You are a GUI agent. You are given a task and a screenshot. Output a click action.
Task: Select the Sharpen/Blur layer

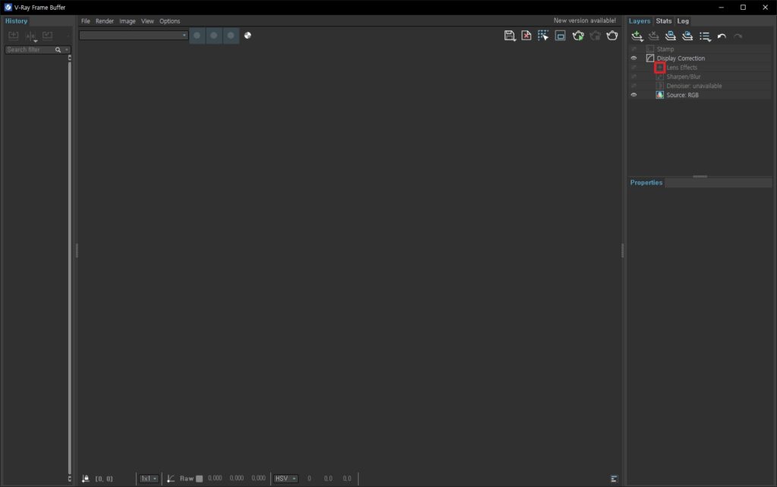683,77
